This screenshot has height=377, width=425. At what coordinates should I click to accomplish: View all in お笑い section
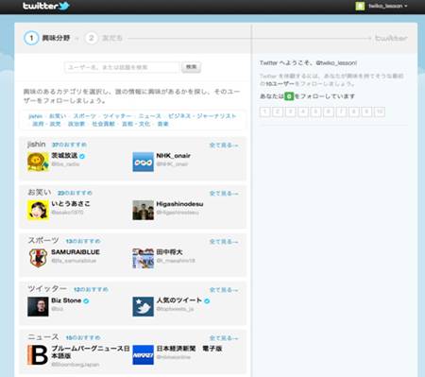pyautogui.click(x=224, y=194)
